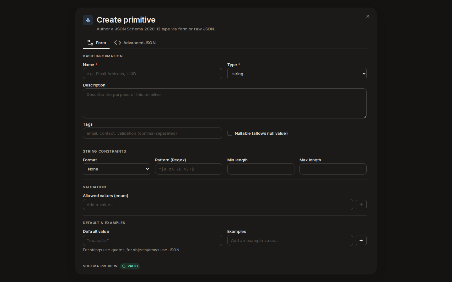
Task: Add an allowed enum value with plus button
Action: (361, 205)
